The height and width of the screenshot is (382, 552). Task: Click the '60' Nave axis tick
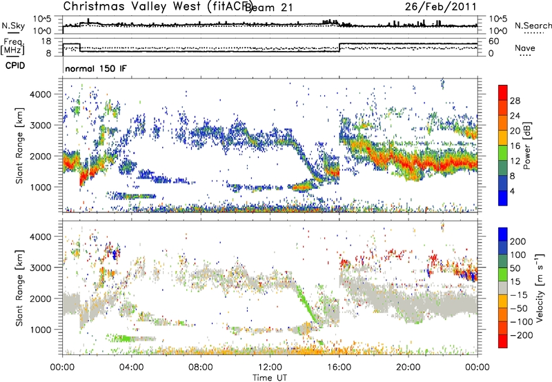493,41
